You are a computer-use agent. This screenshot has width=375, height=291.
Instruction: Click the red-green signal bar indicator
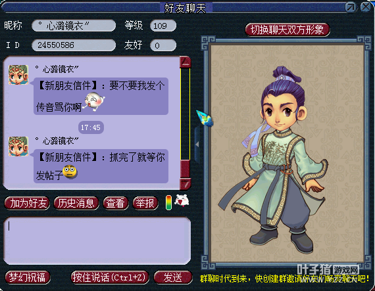coord(168,203)
